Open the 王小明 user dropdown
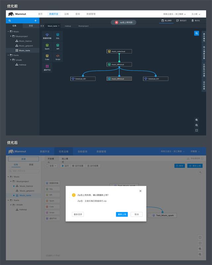 coord(196,14)
